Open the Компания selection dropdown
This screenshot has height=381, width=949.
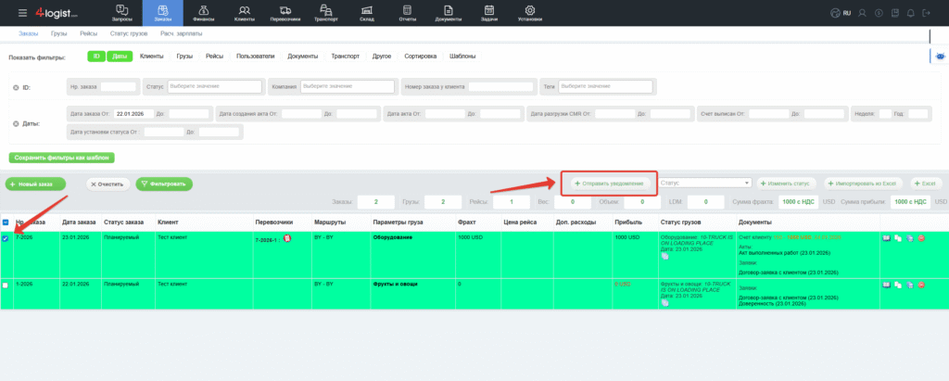pyautogui.click(x=346, y=86)
